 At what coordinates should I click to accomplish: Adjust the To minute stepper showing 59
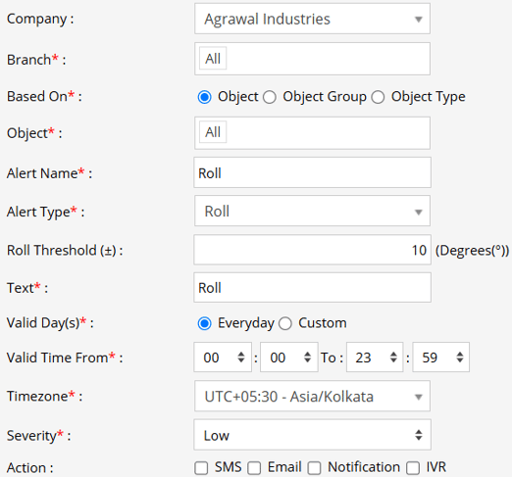pos(460,358)
